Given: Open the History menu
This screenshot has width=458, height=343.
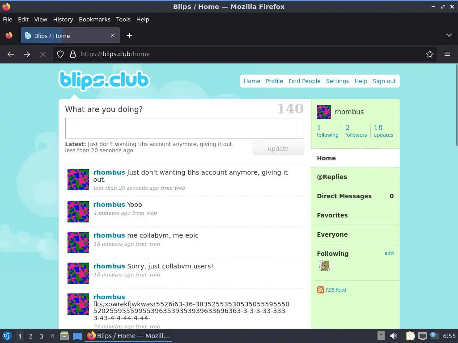Looking at the screenshot, I should click(63, 20).
